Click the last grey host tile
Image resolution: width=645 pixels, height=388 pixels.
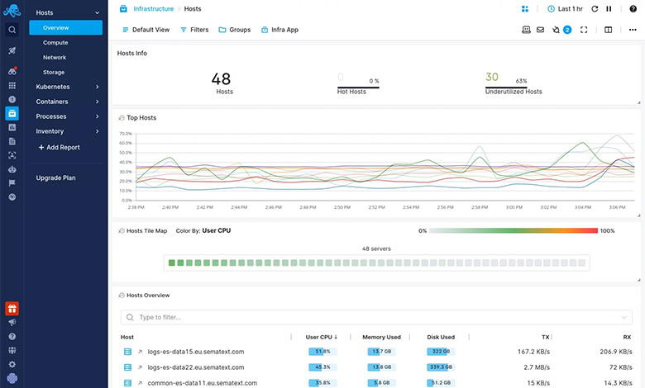tap(581, 263)
